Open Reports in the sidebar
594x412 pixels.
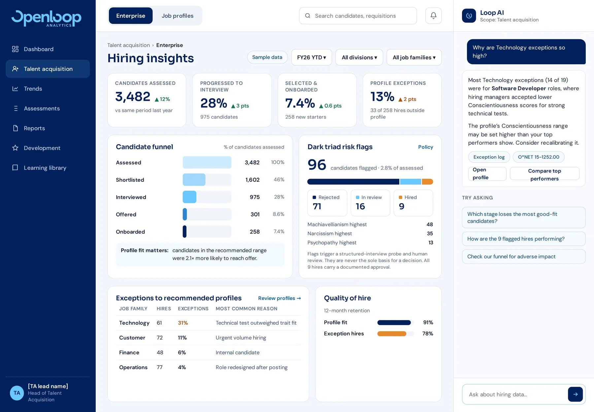[x=48, y=128]
